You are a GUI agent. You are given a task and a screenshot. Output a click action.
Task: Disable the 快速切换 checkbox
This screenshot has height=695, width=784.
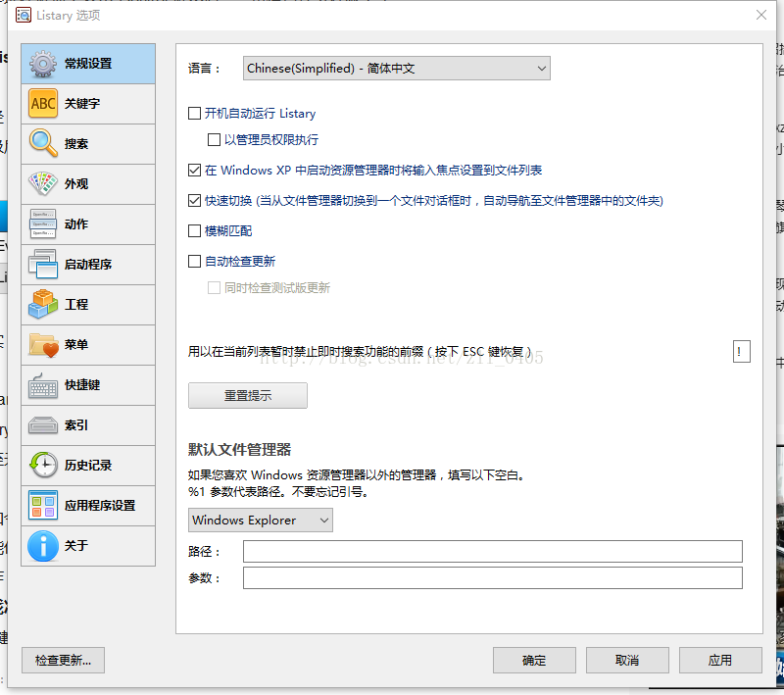pyautogui.click(x=194, y=201)
